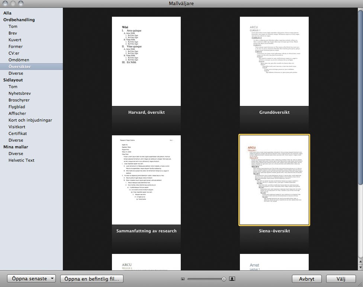The image size is (363, 287).
Task: Click Öppna en befintlig fil button
Action: coord(92,278)
